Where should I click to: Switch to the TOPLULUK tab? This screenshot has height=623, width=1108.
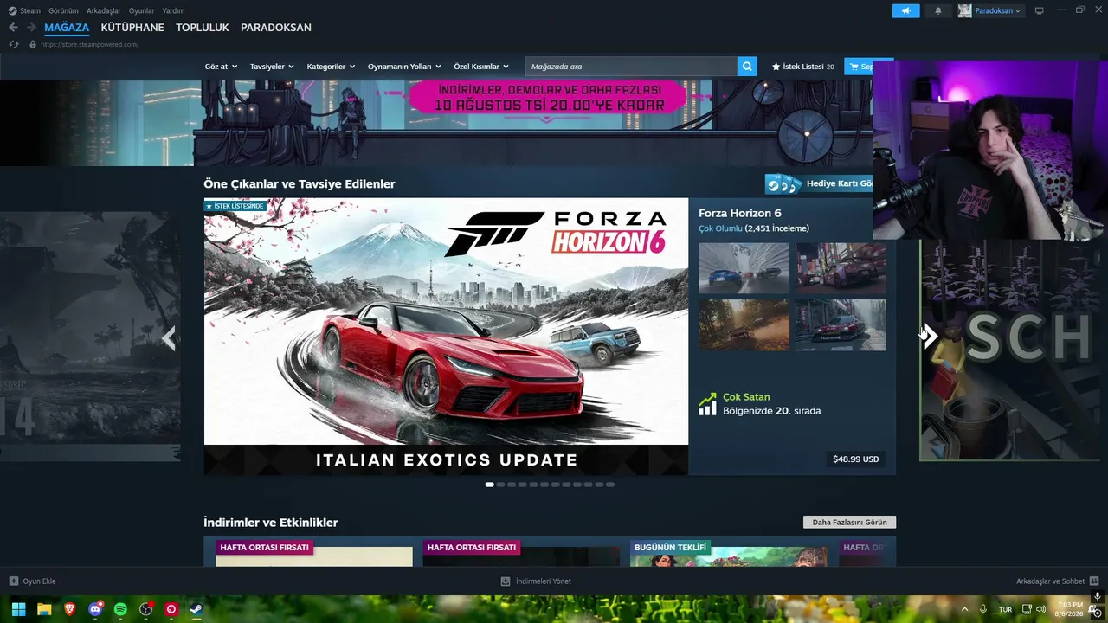[x=203, y=28]
